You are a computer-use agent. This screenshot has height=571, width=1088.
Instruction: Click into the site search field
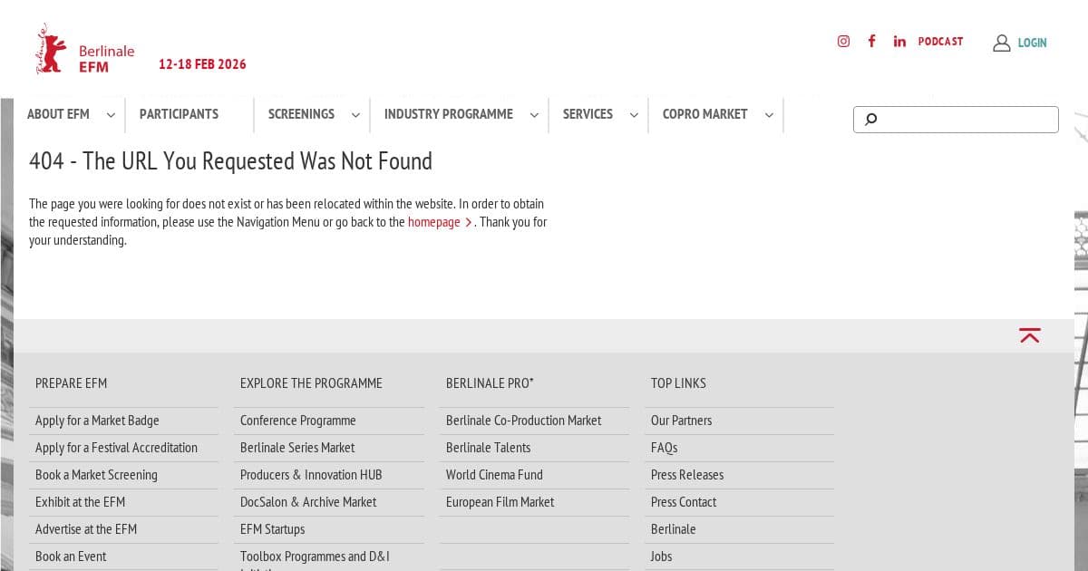click(x=956, y=120)
